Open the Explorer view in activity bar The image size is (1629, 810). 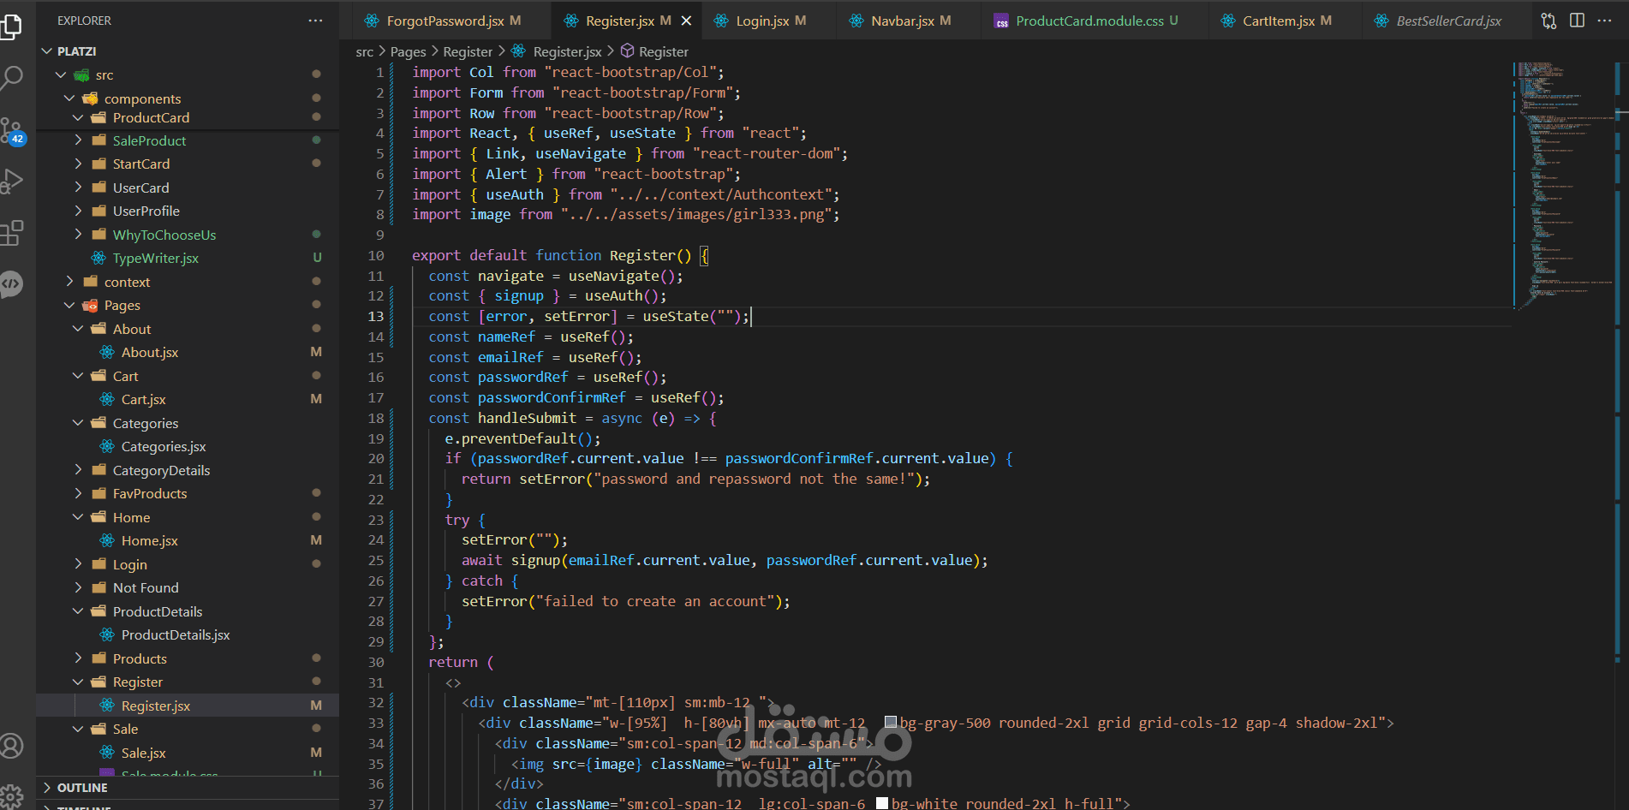12,26
